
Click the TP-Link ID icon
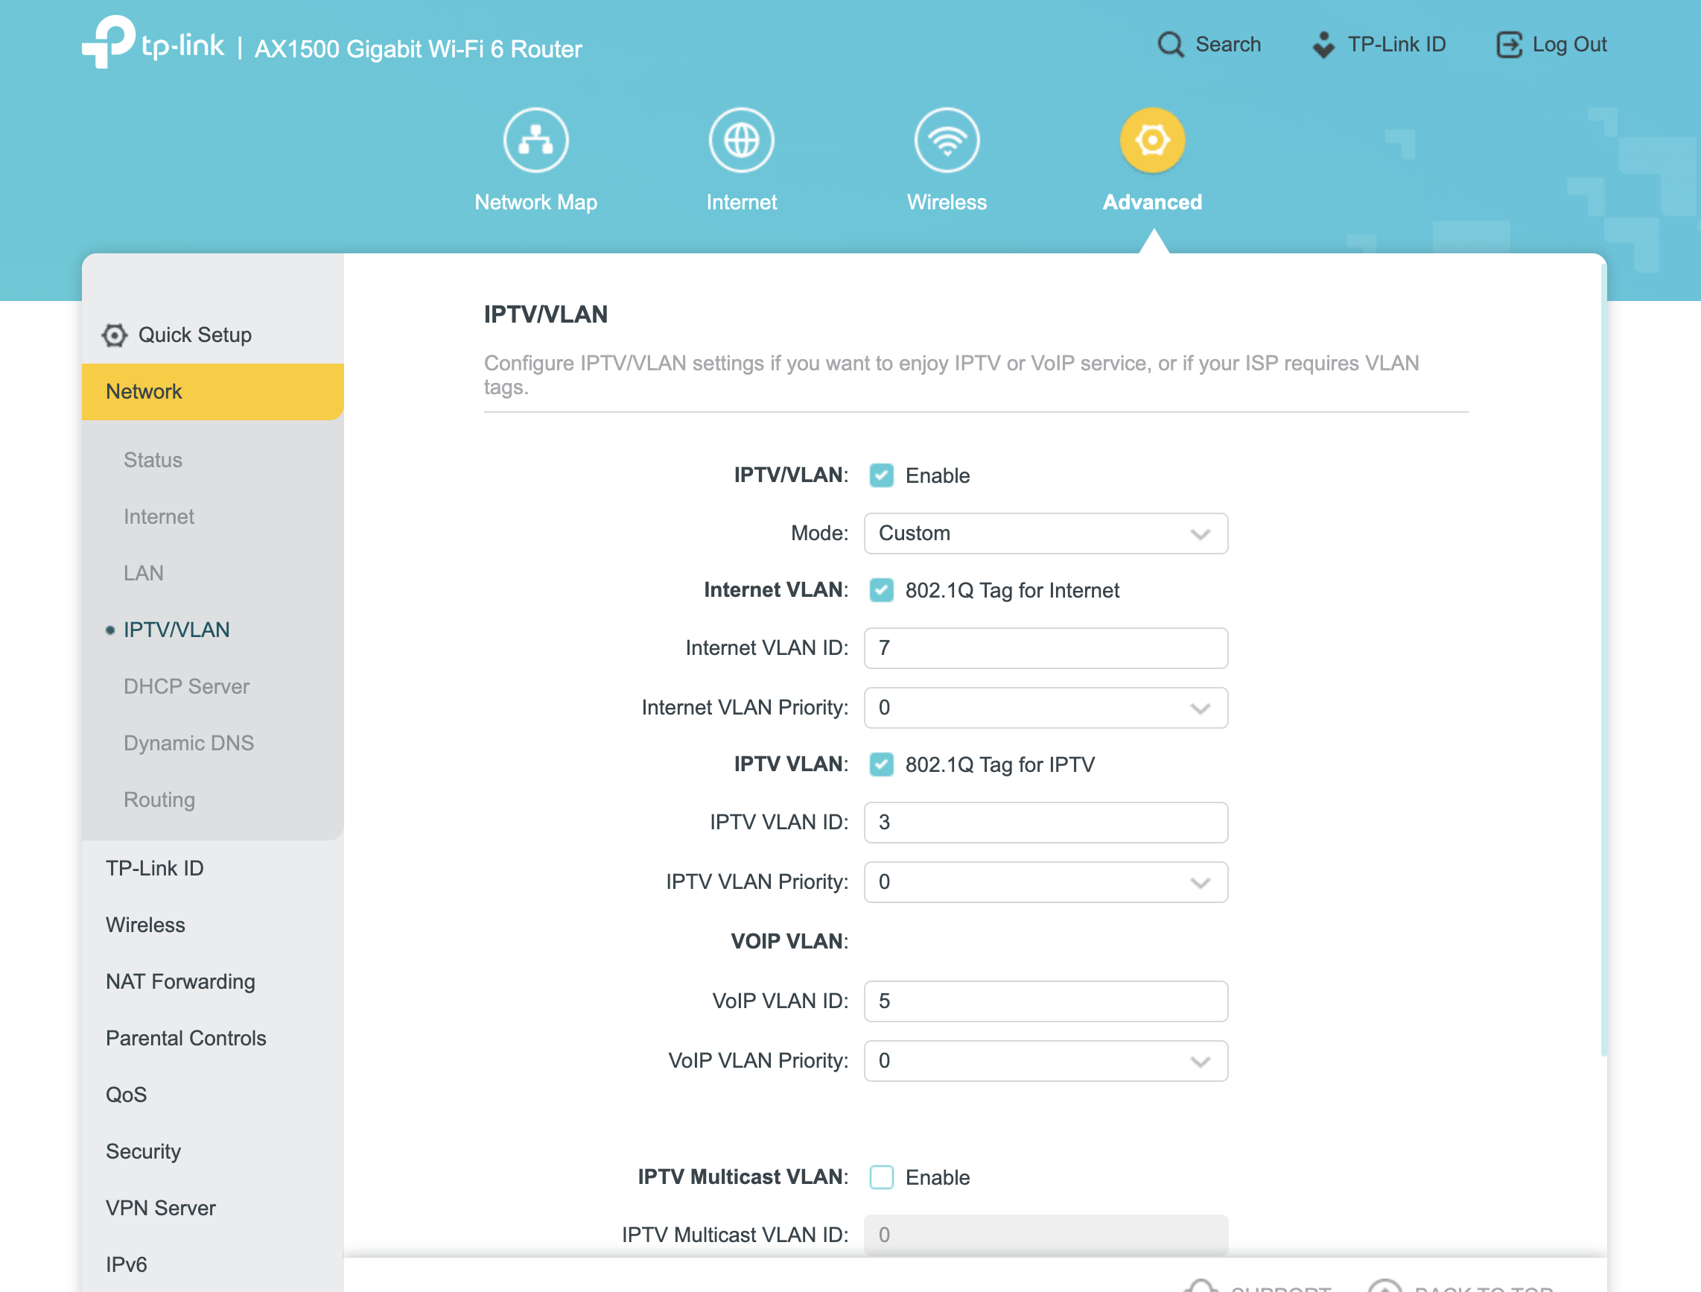pyautogui.click(x=1323, y=45)
